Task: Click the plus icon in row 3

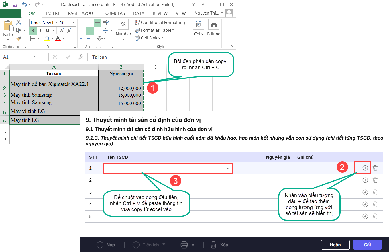Action: pos(365,192)
